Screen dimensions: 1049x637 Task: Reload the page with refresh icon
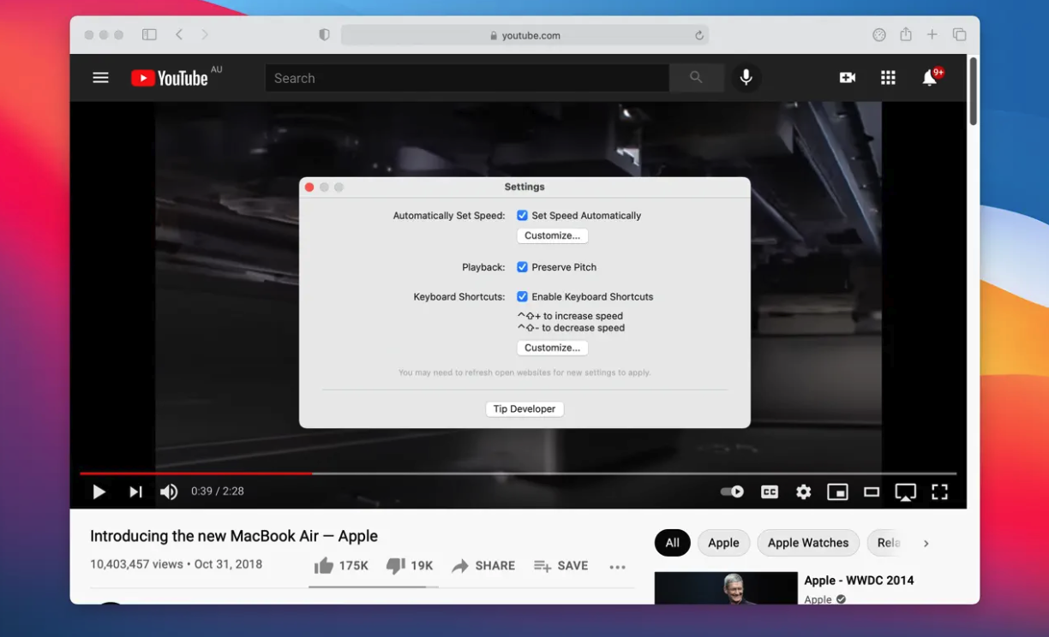pyautogui.click(x=699, y=35)
